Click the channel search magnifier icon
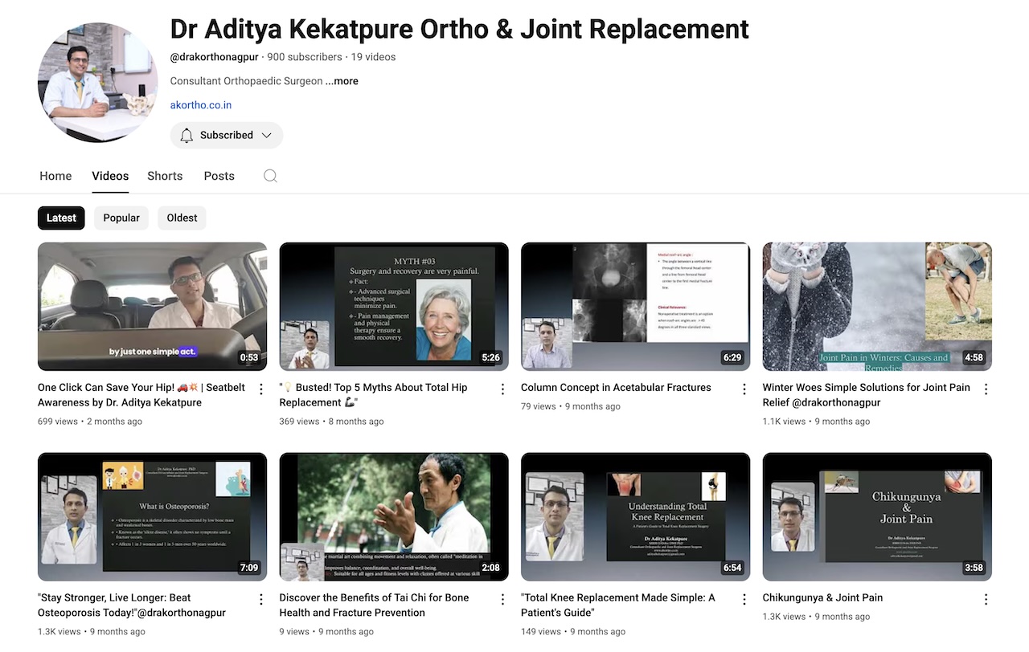The image size is (1029, 652). pyautogui.click(x=270, y=176)
